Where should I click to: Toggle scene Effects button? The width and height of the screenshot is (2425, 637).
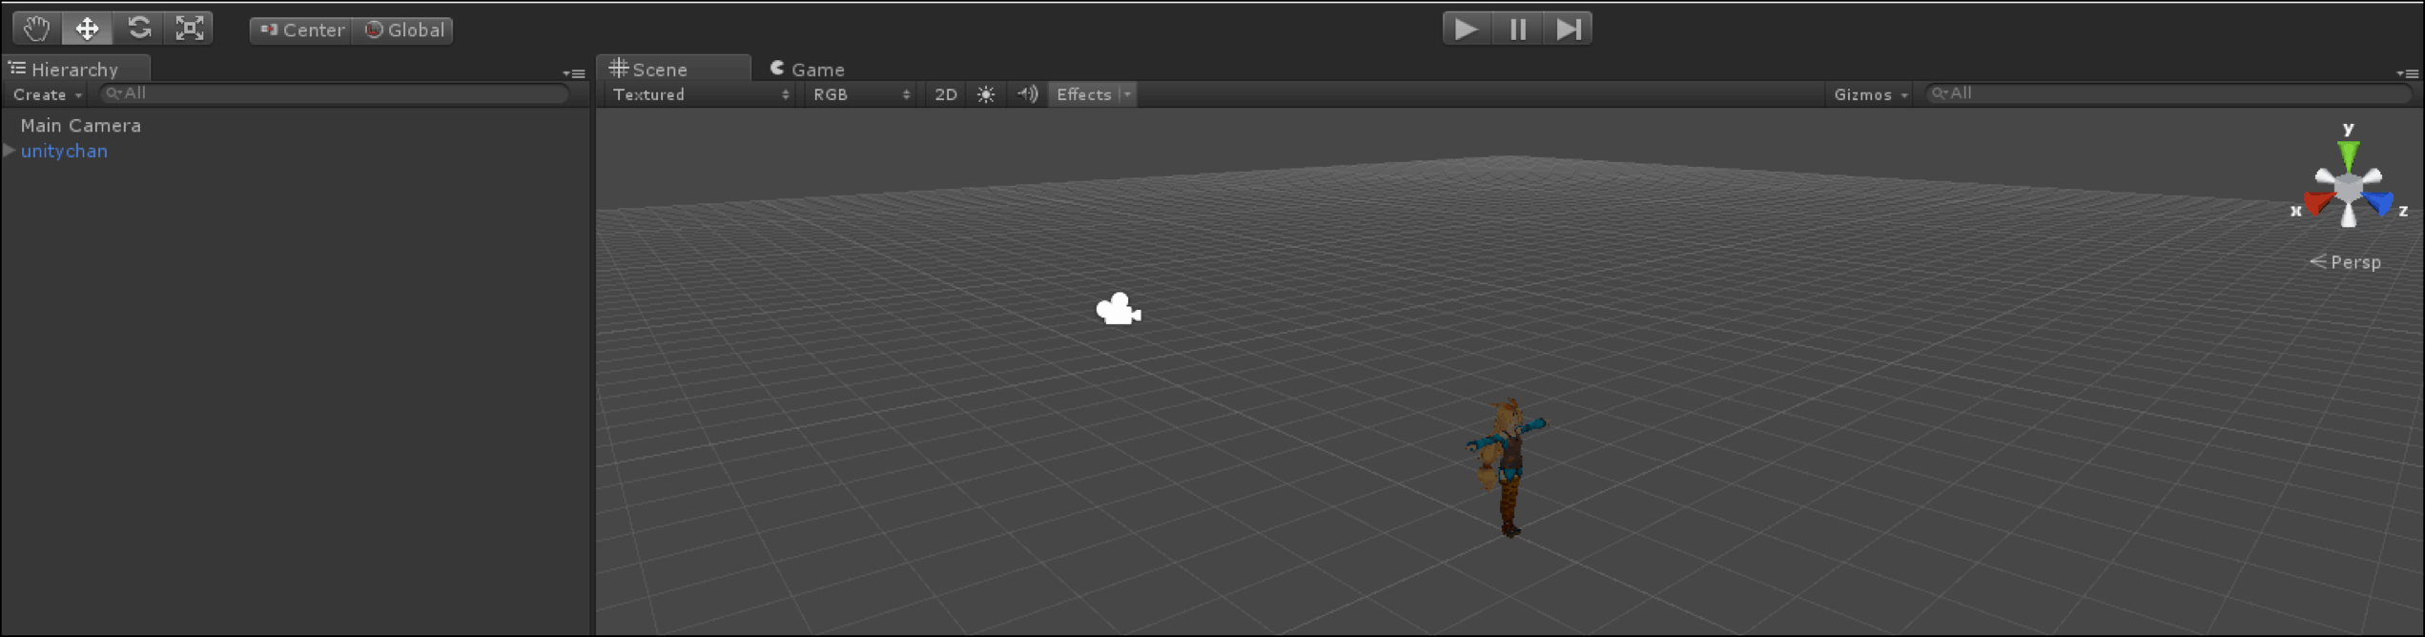tap(1083, 94)
